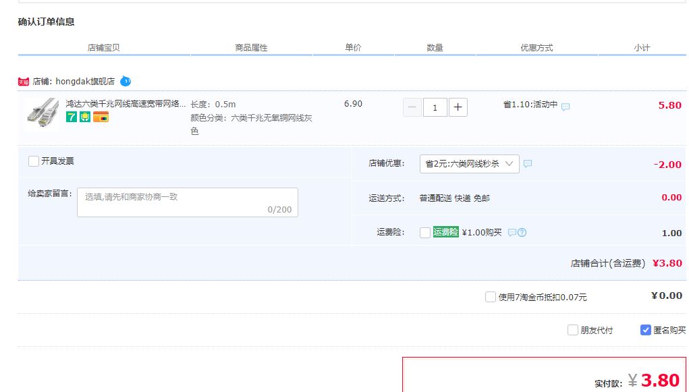Click the 商品属性 column header
This screenshot has height=392, width=689.
coord(251,47)
